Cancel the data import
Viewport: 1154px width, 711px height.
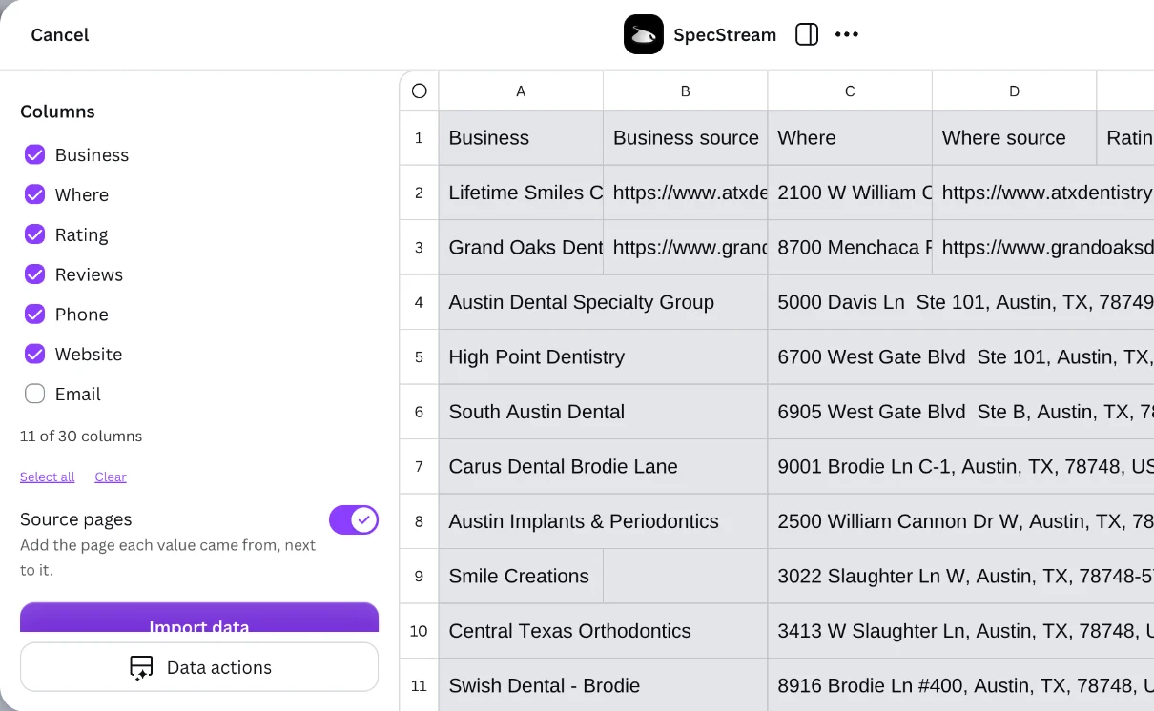60,34
